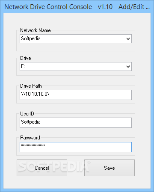Image resolution: width=154 pixels, height=192 pixels.
Task: Click the F: drive value
Action: (23, 66)
